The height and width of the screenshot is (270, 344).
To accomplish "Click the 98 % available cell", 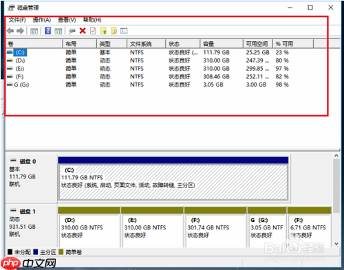I will 282,85.
